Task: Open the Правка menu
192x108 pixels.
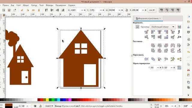Action: (5, 5)
